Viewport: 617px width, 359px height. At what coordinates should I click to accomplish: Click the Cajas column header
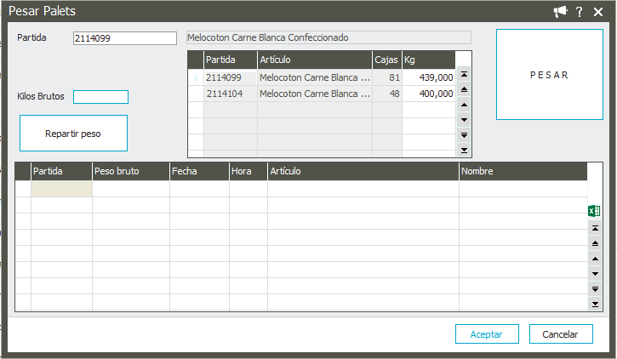click(386, 60)
